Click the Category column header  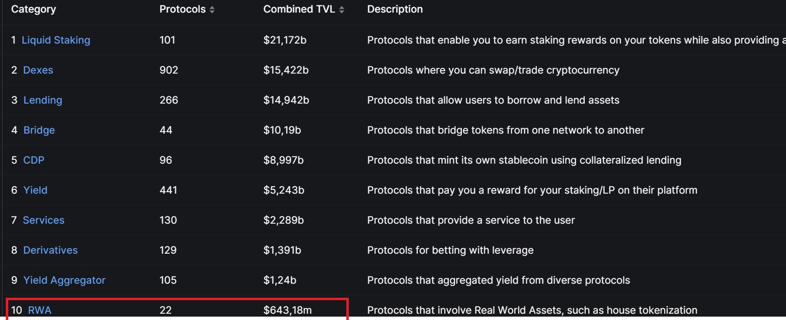(33, 9)
